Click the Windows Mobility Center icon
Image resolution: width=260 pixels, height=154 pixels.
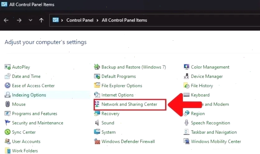(x=187, y=141)
